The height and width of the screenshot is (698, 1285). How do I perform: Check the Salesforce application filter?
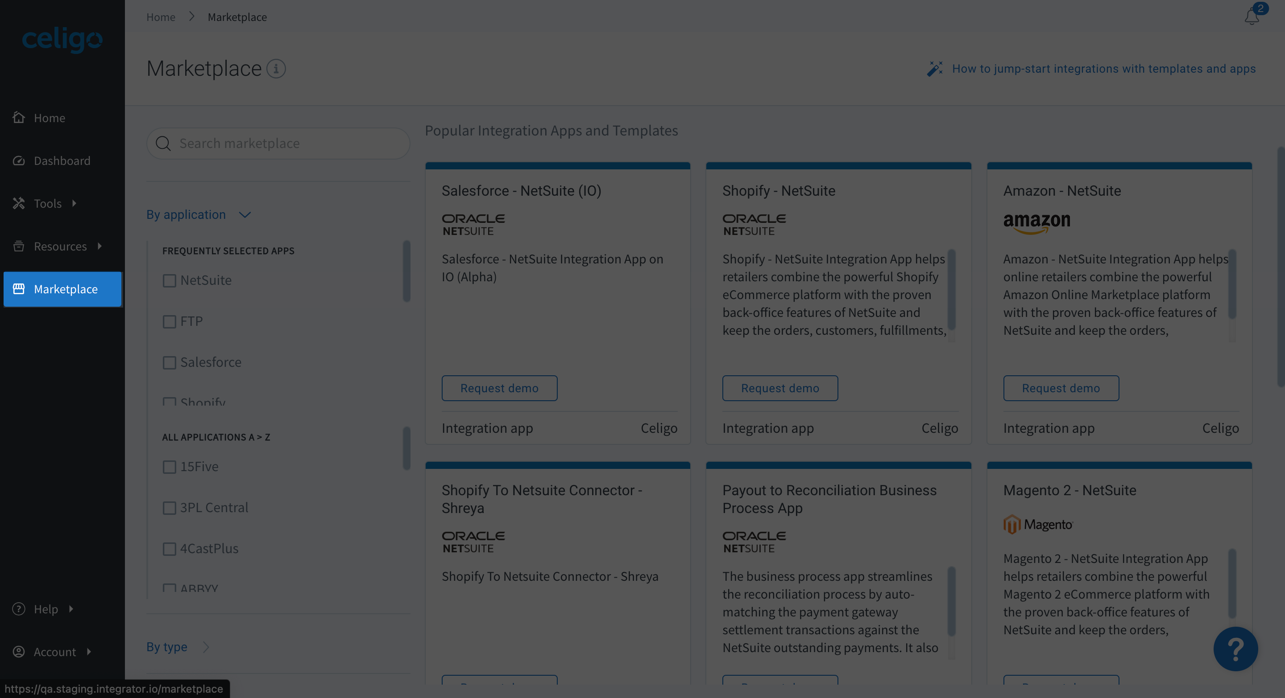pyautogui.click(x=170, y=362)
